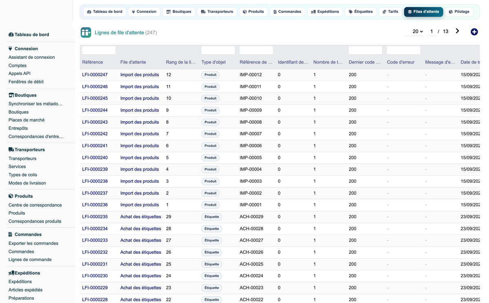Click reference cell ACH-00026

click(x=251, y=252)
